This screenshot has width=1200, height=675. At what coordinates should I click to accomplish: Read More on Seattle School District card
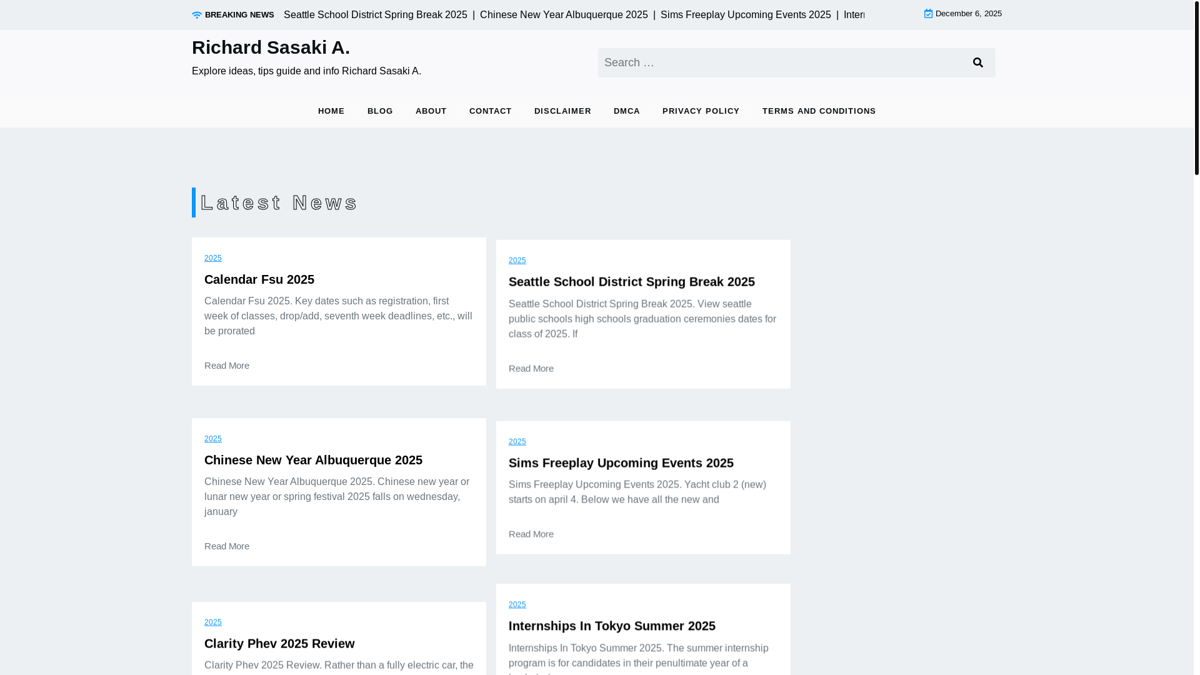click(x=531, y=369)
